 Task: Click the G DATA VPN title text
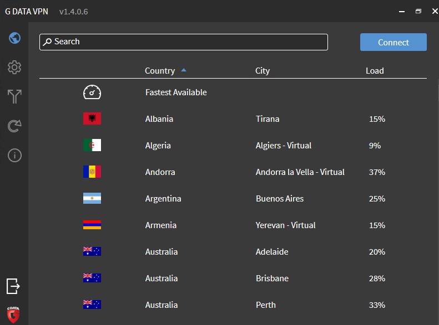pos(27,12)
